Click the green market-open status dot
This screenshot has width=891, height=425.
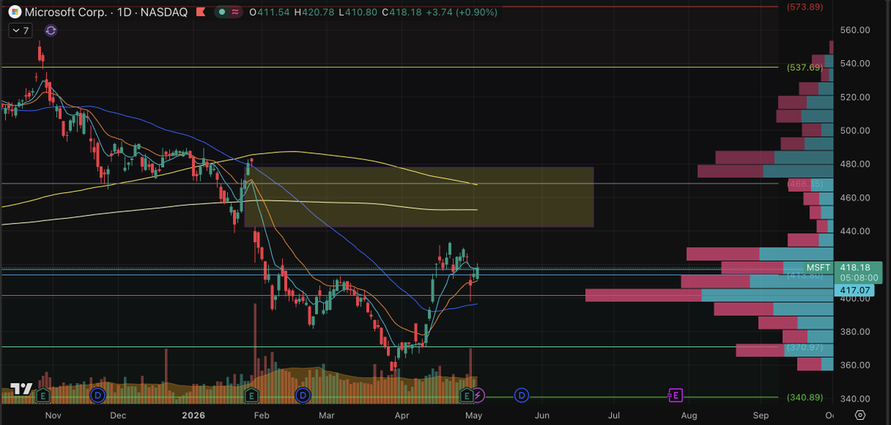[x=222, y=13]
